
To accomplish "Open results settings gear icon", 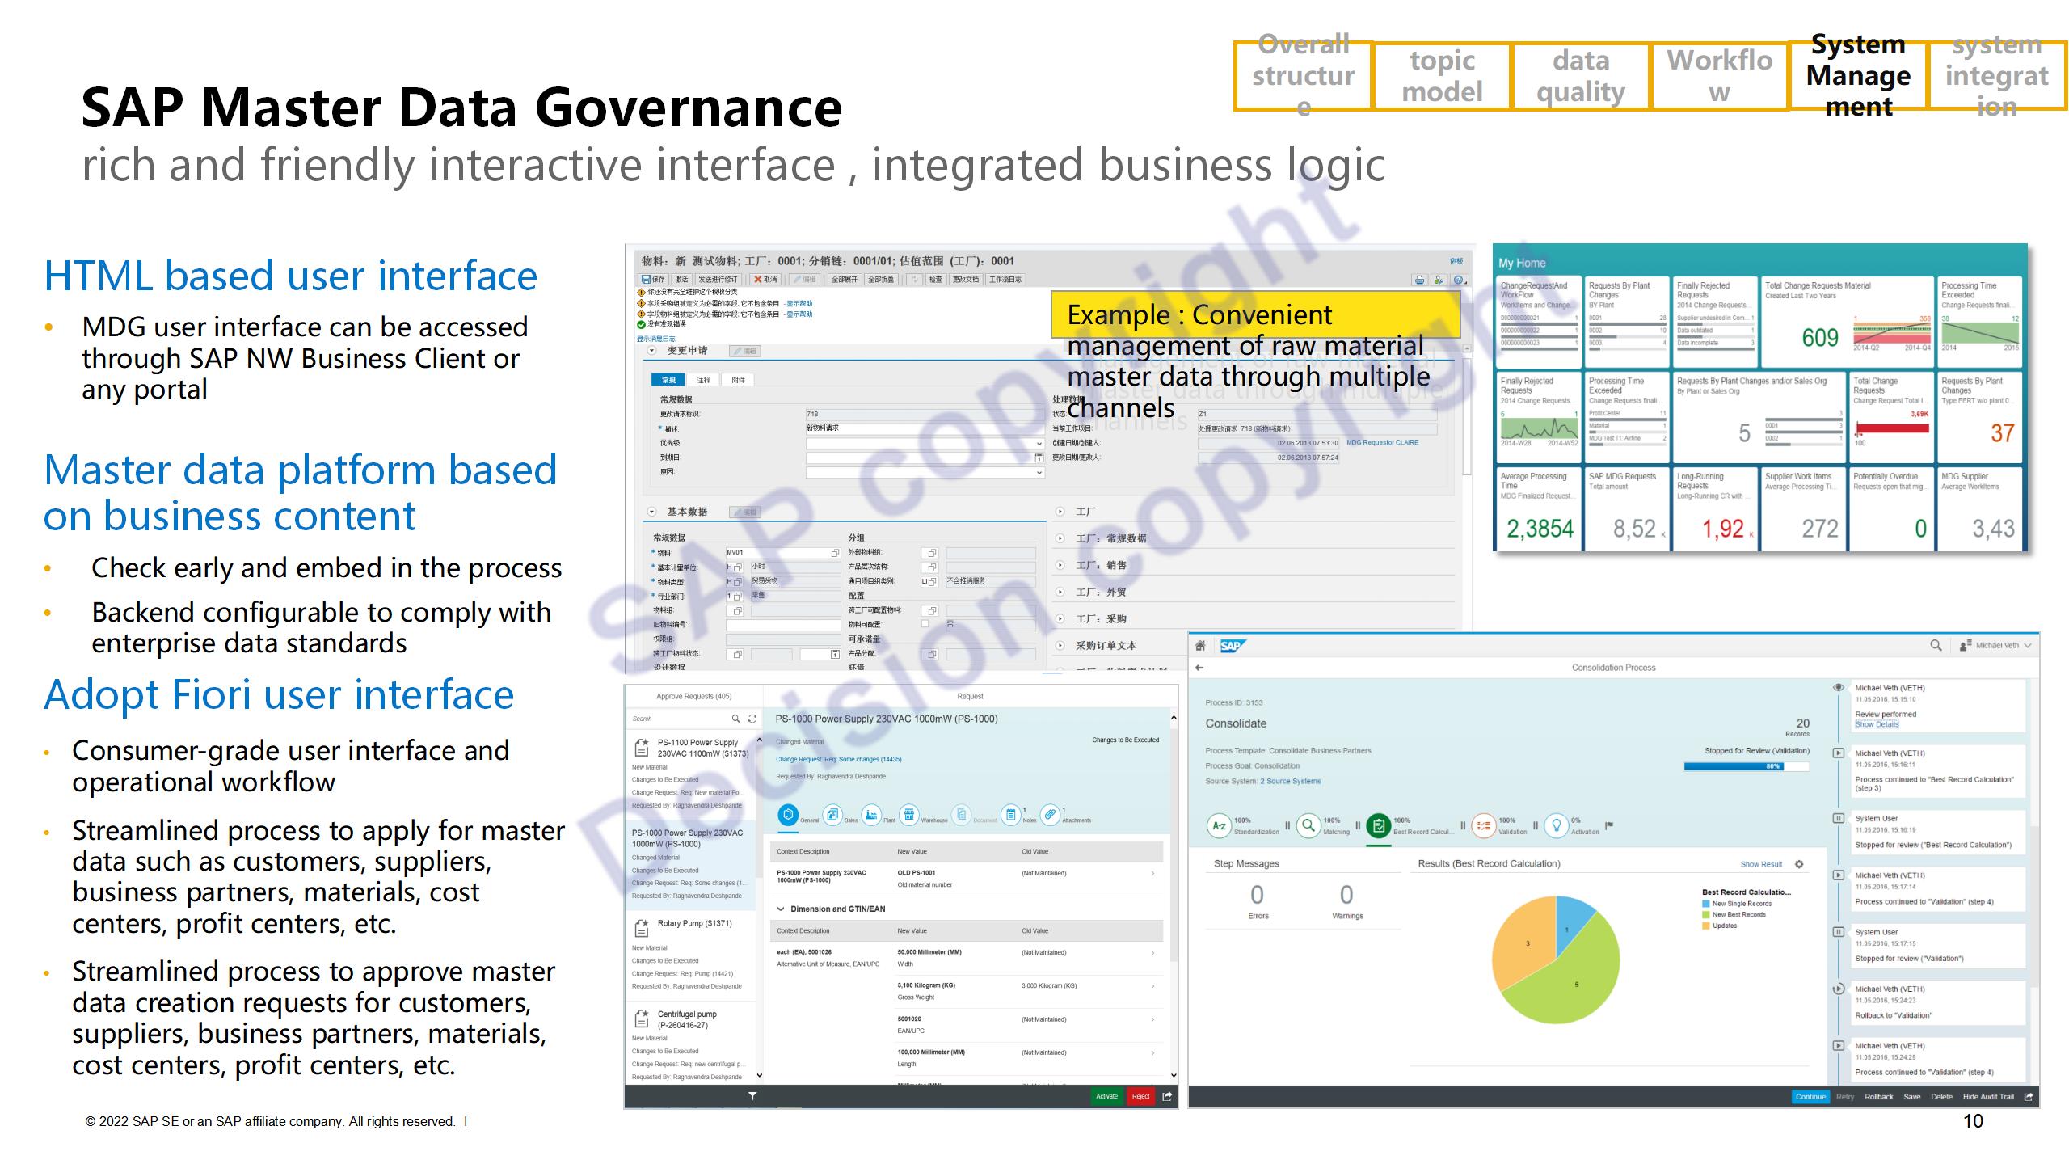I will (1799, 864).
